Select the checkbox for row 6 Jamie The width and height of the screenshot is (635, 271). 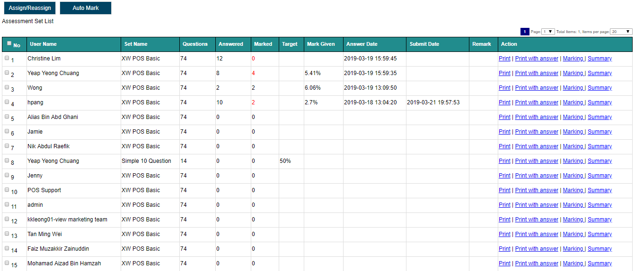coord(7,131)
